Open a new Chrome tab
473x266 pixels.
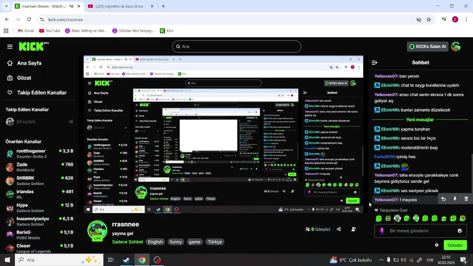point(163,6)
